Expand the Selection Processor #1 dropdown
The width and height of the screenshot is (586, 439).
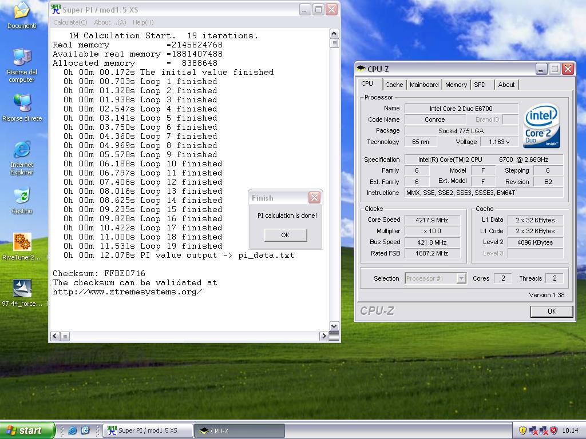click(461, 278)
